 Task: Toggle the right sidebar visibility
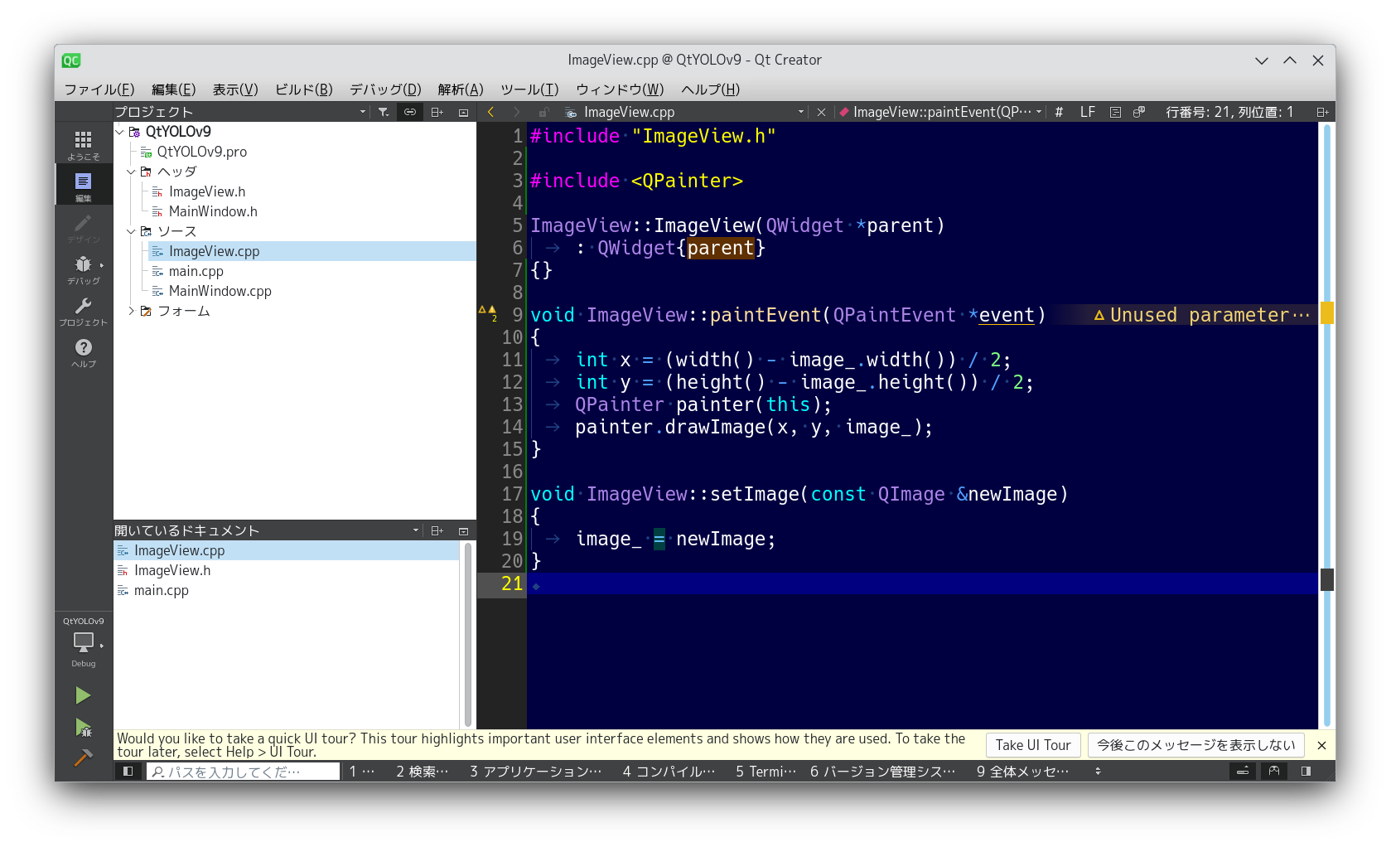click(1306, 772)
